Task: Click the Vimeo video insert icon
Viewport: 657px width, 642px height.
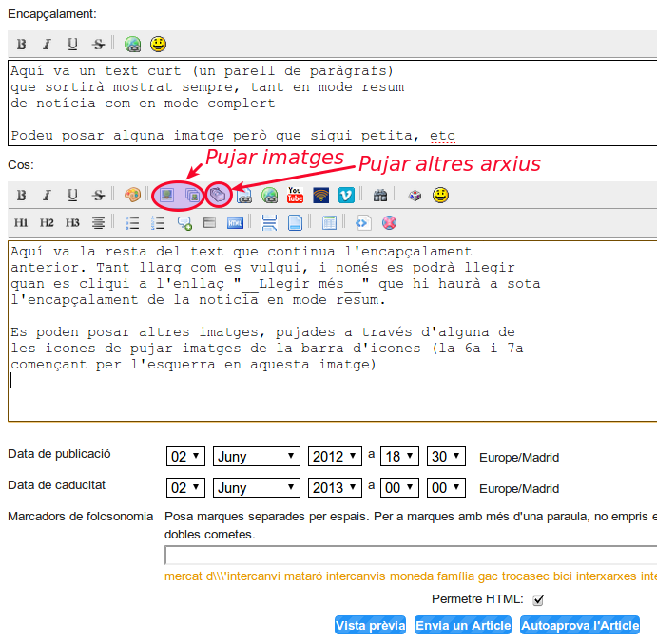Action: [x=347, y=195]
